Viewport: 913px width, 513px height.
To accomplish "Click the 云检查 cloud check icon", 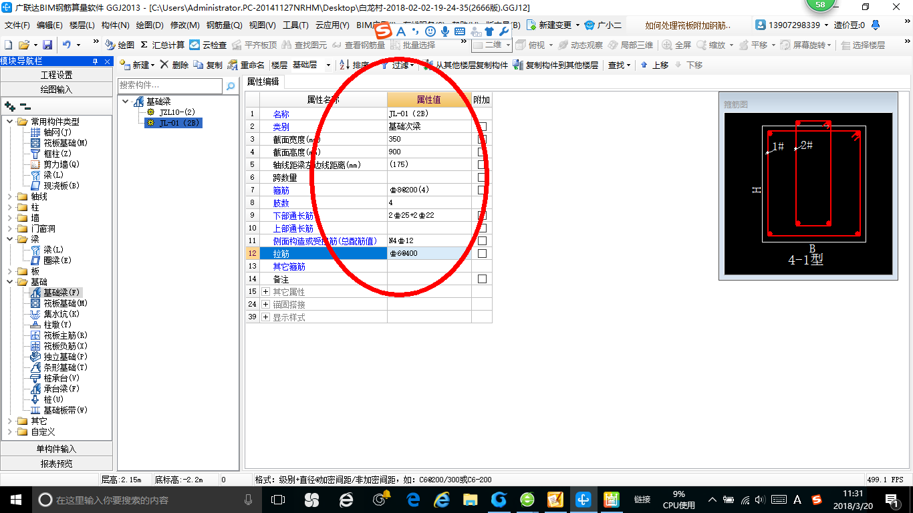I will 194,45.
